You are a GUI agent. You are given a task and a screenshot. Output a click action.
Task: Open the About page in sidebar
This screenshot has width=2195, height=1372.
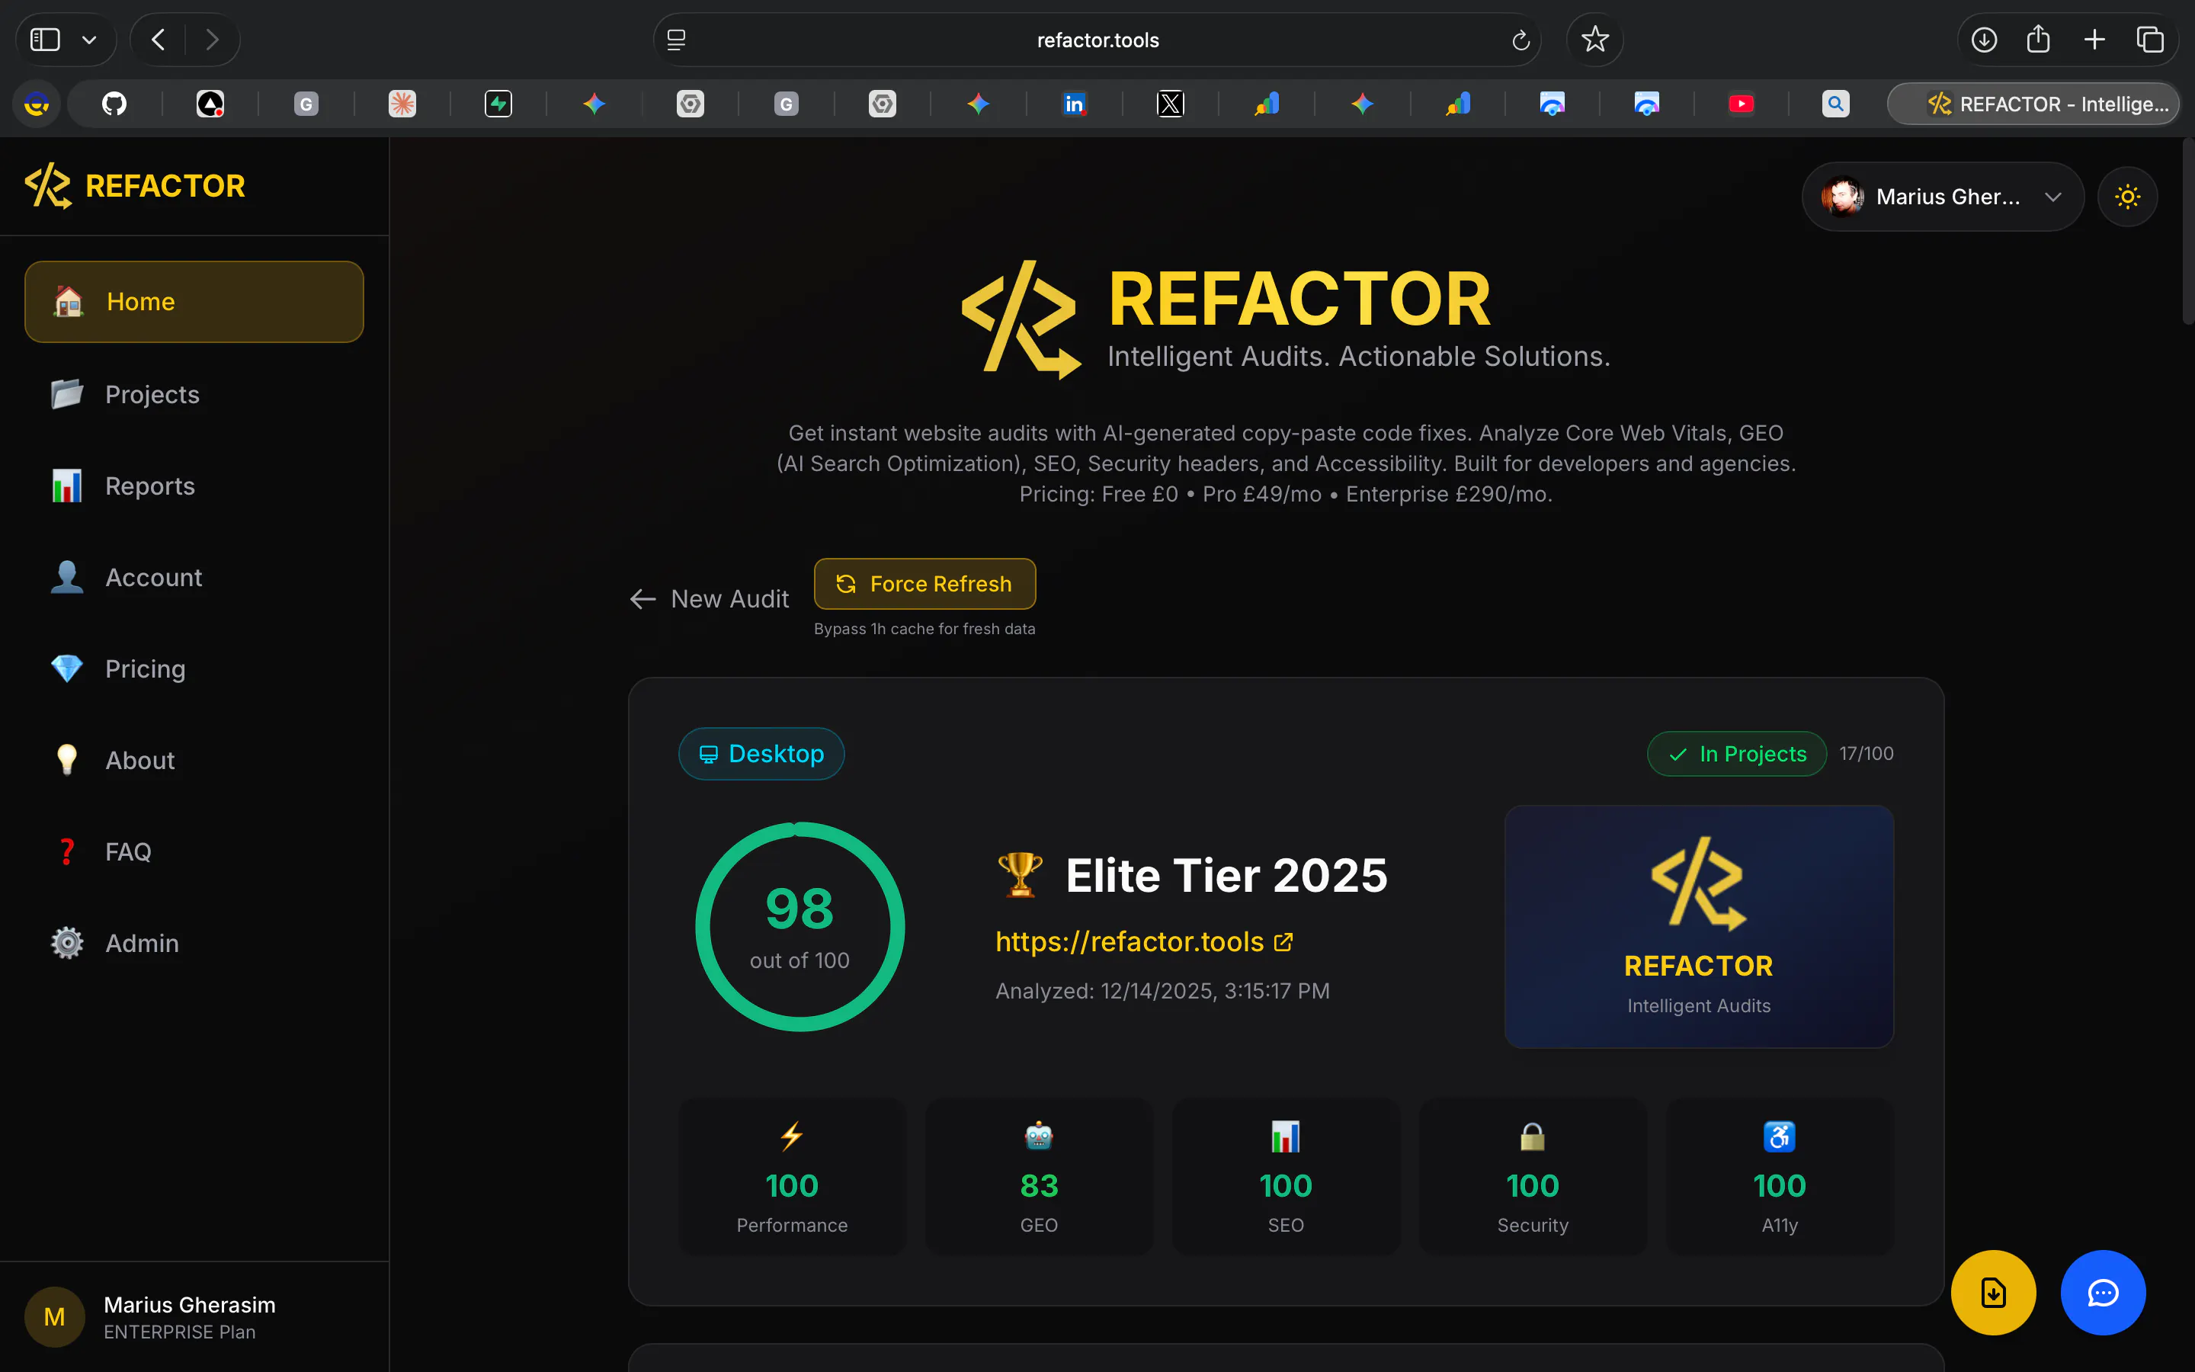[x=194, y=761]
